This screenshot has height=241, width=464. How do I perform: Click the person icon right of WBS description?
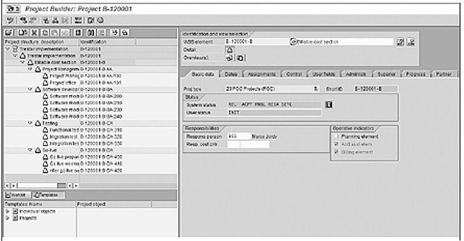(x=410, y=41)
